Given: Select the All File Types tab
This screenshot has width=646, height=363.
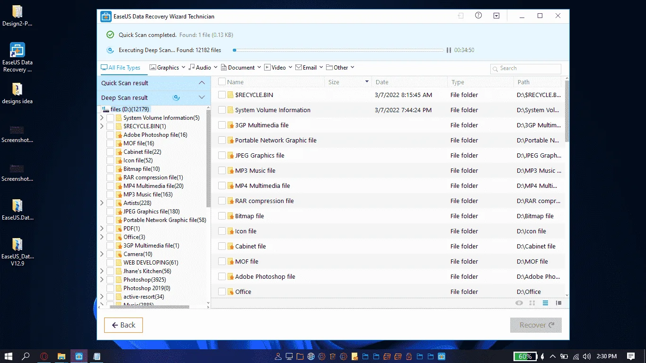Looking at the screenshot, I should 121,68.
